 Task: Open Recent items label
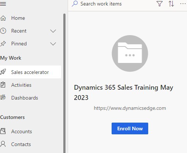pos(19,31)
